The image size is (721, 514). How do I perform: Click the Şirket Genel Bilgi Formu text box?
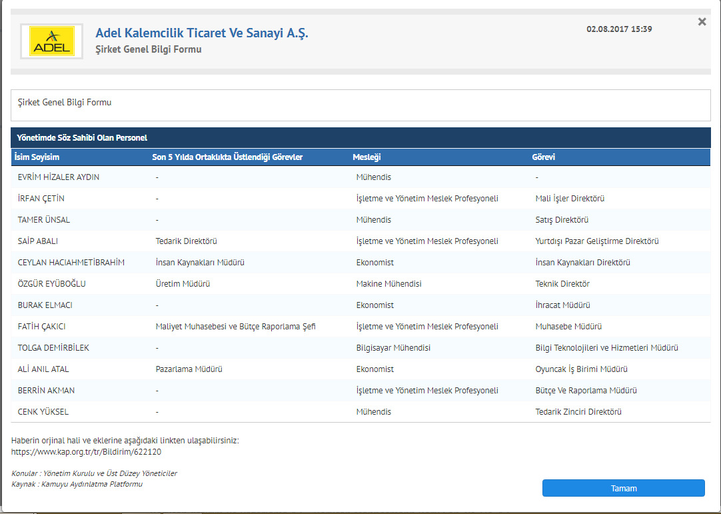click(360, 105)
